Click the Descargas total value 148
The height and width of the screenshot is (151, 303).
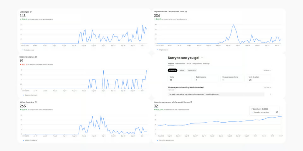(x=23, y=16)
